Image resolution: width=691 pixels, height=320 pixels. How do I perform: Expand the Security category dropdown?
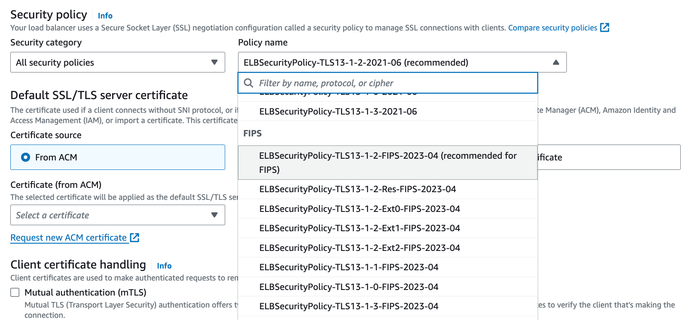(x=118, y=62)
